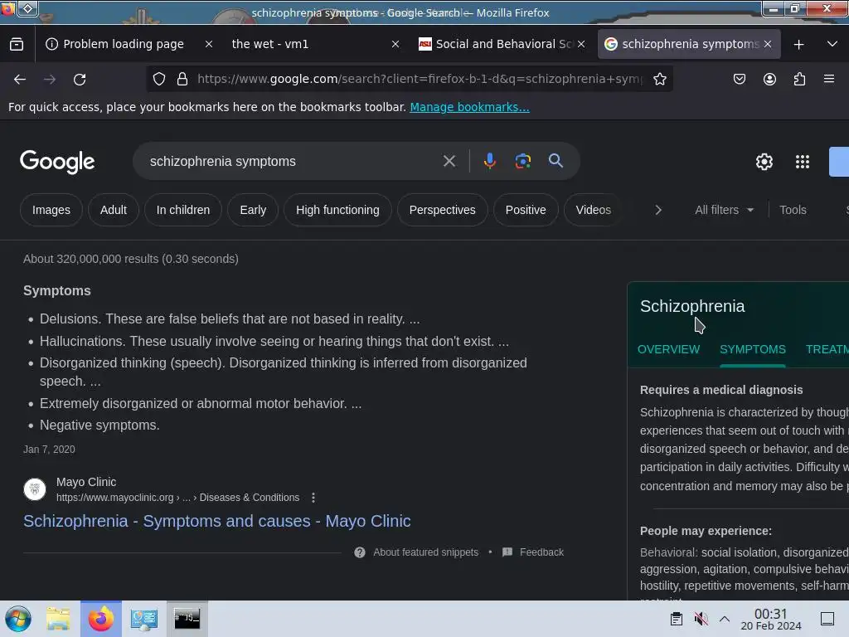This screenshot has width=849, height=637.
Task: Open the extensions puzzle icon
Action: click(x=799, y=79)
